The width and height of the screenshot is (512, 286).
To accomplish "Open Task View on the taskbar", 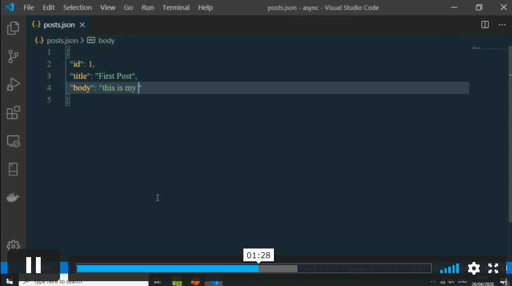I will coord(158,281).
